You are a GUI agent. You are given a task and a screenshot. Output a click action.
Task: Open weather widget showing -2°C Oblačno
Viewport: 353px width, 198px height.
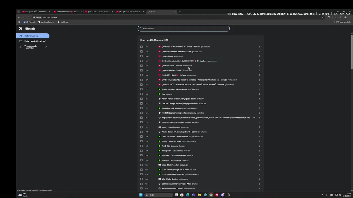tap(24, 195)
